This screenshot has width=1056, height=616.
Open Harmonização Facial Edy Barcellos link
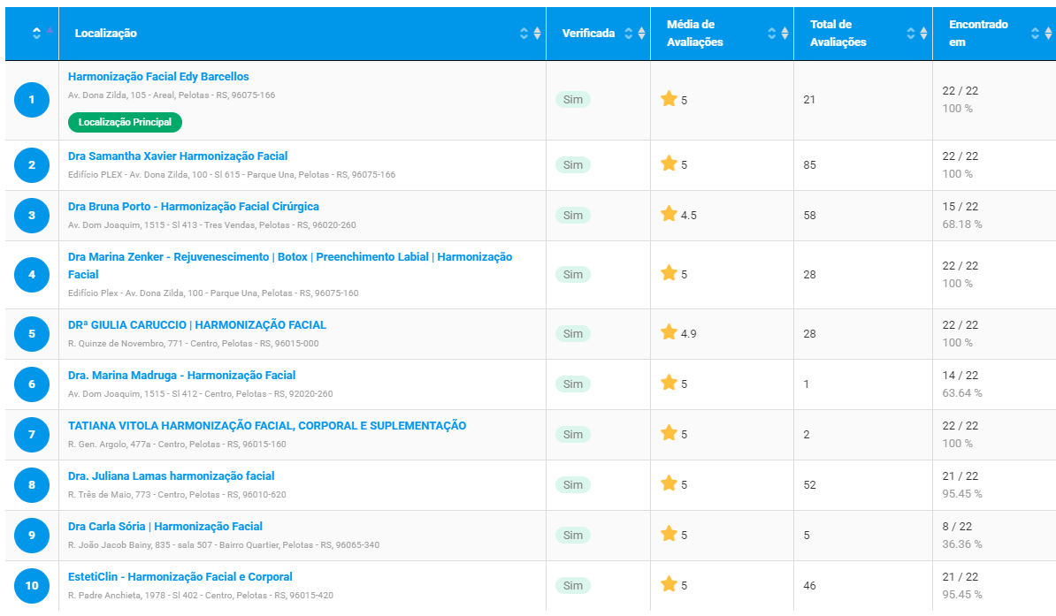[x=158, y=77]
